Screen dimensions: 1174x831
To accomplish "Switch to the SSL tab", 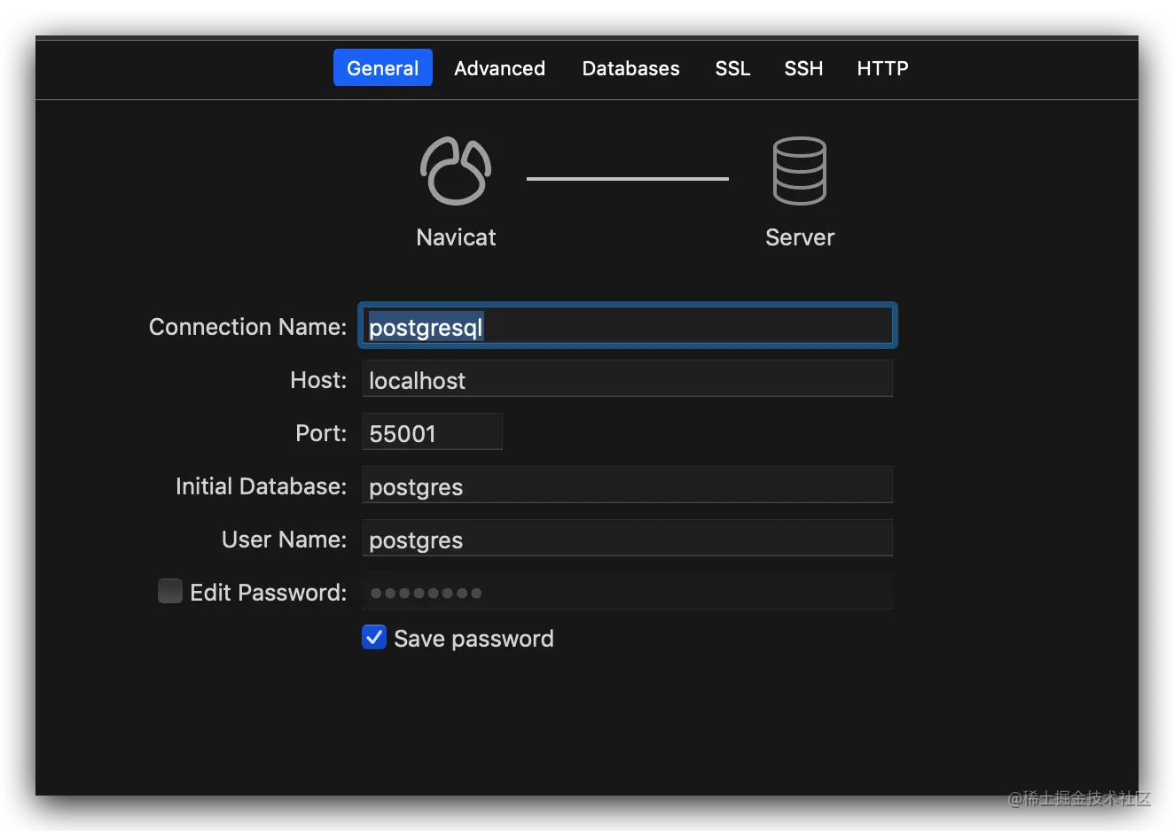I will tap(732, 68).
